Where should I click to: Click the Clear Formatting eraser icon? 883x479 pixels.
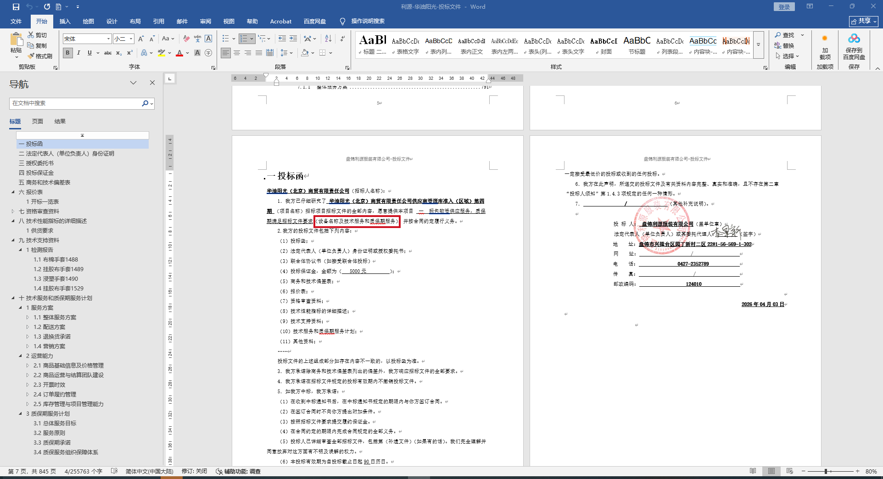pyautogui.click(x=186, y=39)
